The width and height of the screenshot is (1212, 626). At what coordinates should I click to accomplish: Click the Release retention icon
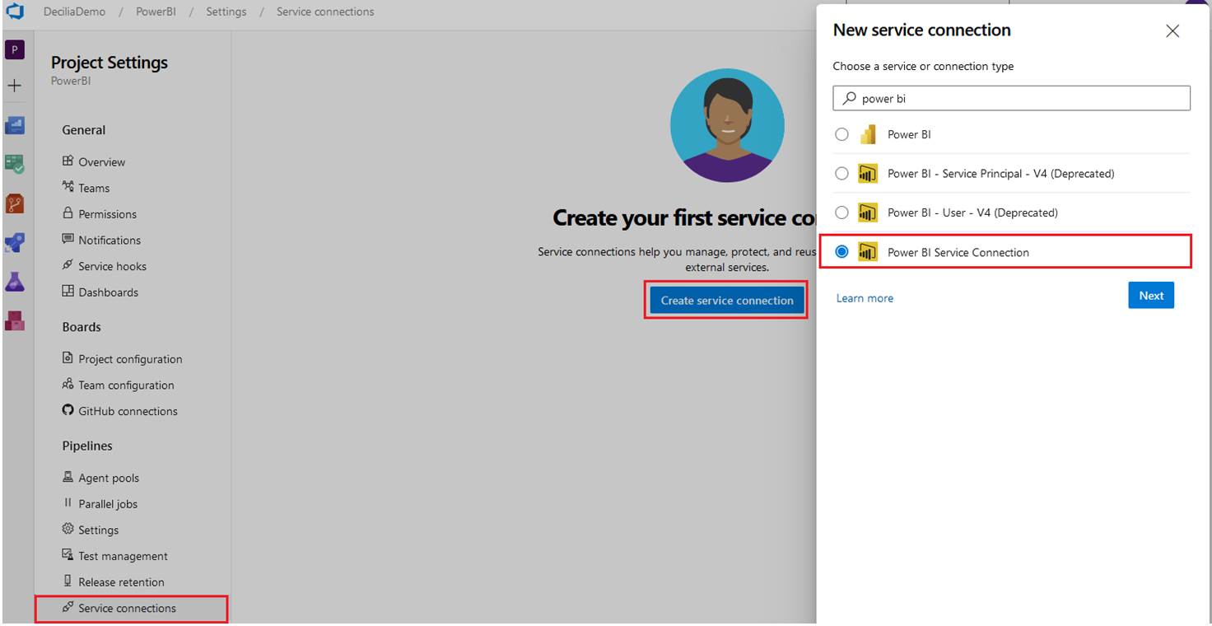pos(68,581)
